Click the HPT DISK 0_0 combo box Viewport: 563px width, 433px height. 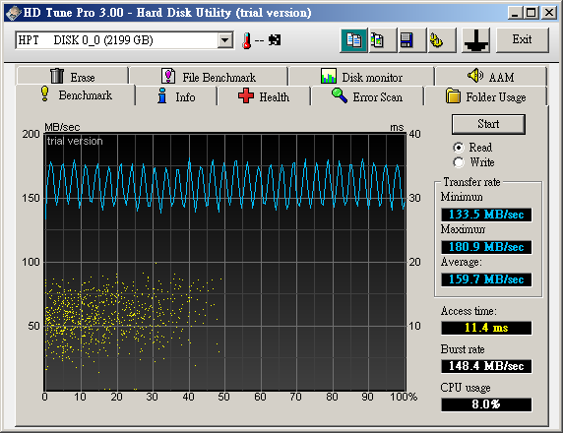tap(124, 39)
